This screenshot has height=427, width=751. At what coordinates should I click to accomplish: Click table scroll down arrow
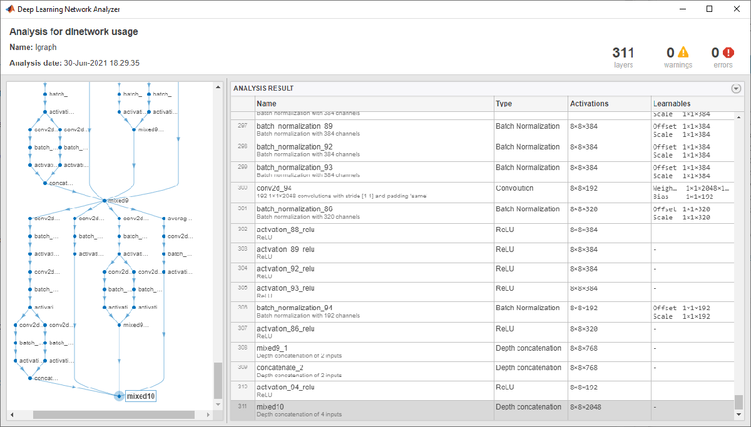click(x=739, y=415)
